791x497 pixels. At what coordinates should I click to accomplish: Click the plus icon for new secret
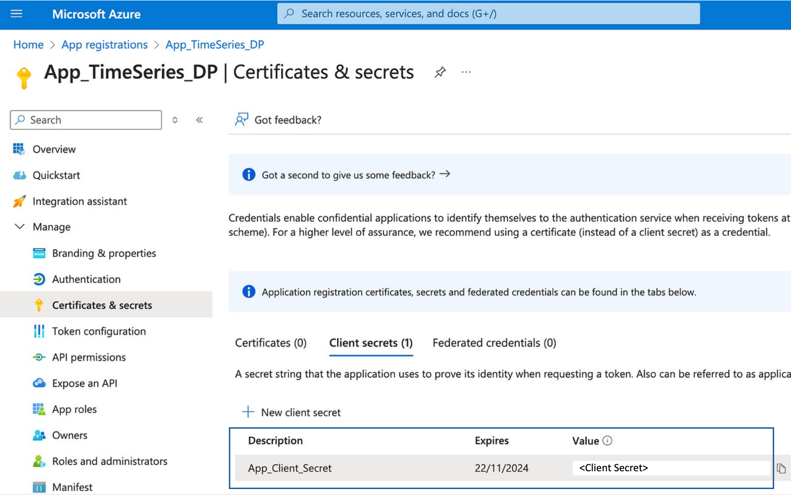(248, 412)
